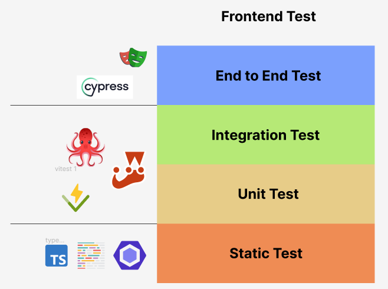388x289 pixels.
Task: Click the Playwright theater masks logo
Action: pyautogui.click(x=133, y=57)
